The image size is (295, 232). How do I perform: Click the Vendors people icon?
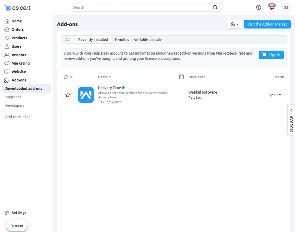click(7, 55)
